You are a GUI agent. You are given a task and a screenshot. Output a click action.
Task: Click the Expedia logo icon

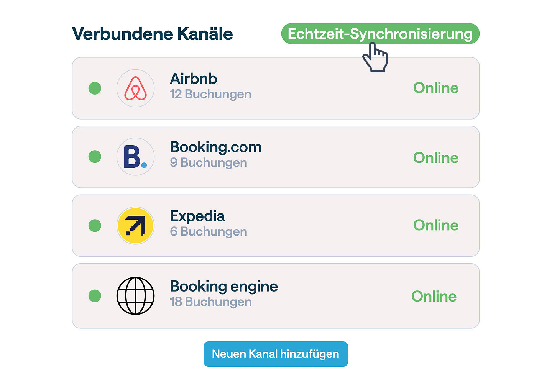coord(136,226)
